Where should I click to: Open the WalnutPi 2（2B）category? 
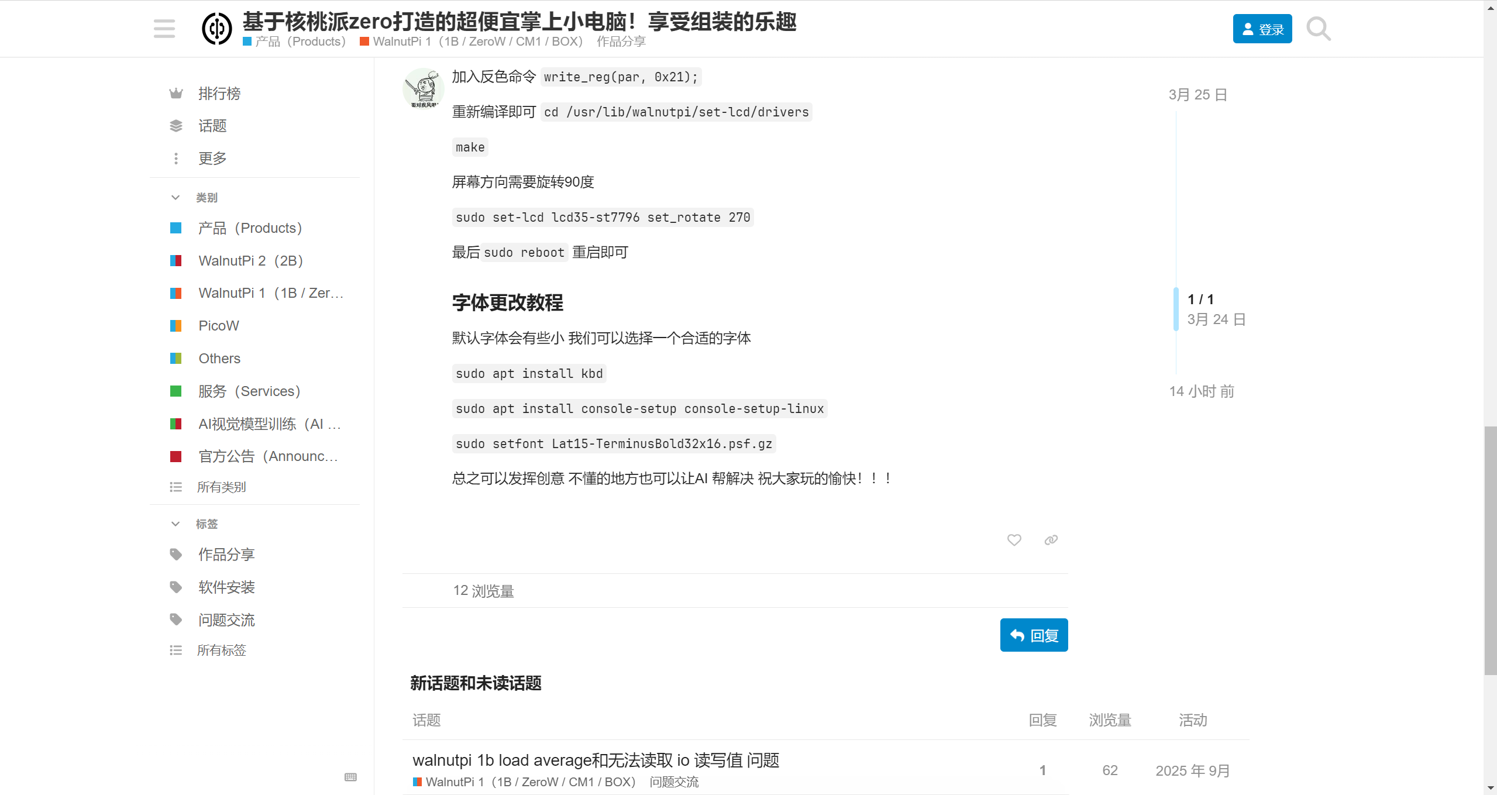tap(250, 260)
